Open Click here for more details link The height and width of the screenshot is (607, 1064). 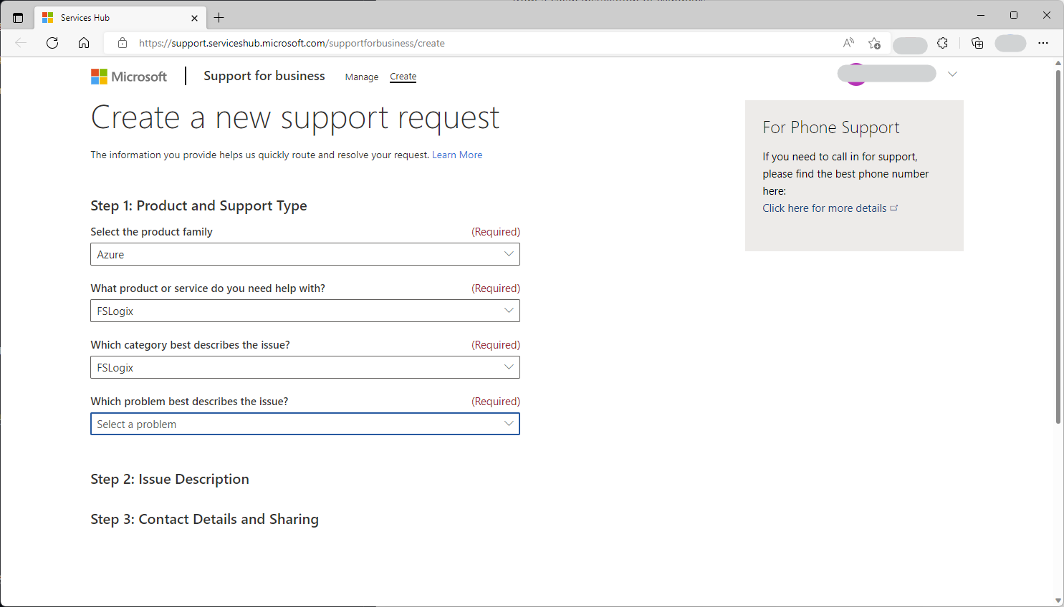point(830,208)
